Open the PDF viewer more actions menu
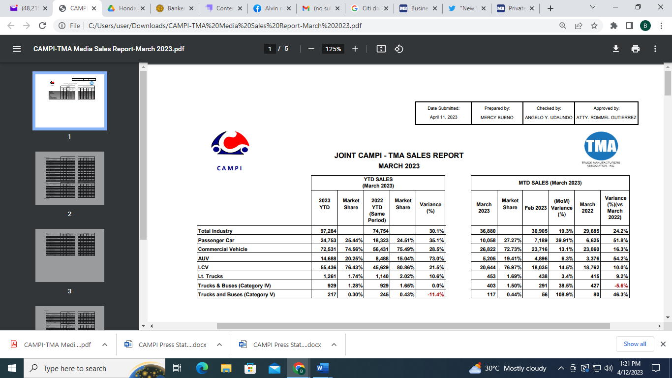The width and height of the screenshot is (672, 378). [x=655, y=49]
